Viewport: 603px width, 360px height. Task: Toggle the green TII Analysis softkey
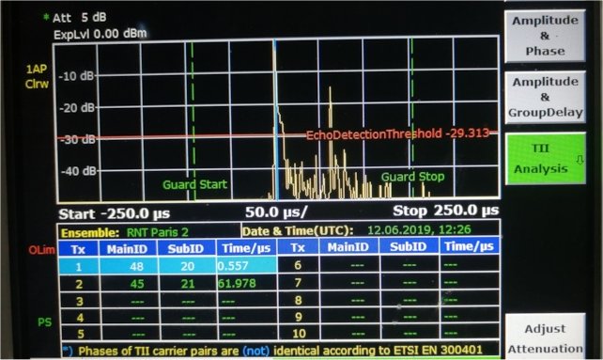pyautogui.click(x=545, y=158)
